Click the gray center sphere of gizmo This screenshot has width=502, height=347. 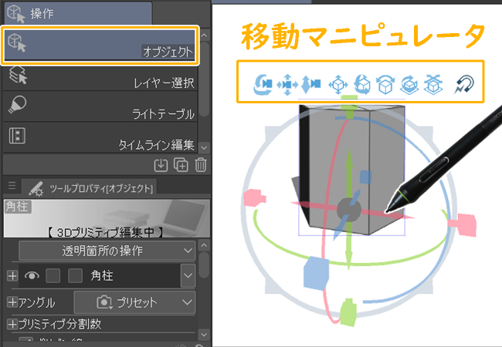click(x=349, y=209)
